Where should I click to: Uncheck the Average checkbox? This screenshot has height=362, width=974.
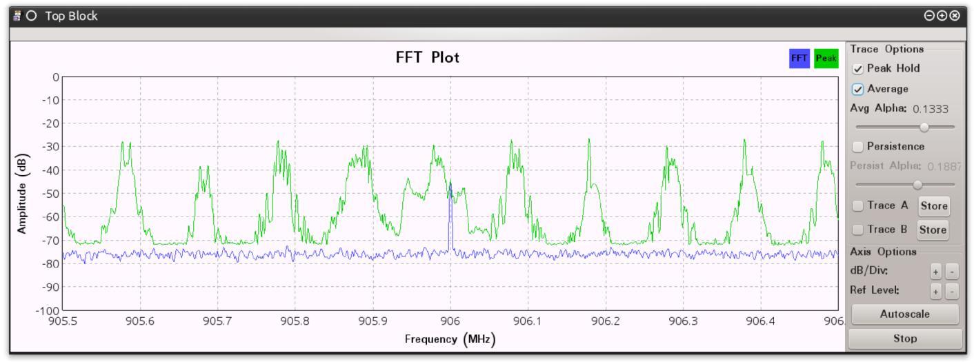[x=858, y=89]
